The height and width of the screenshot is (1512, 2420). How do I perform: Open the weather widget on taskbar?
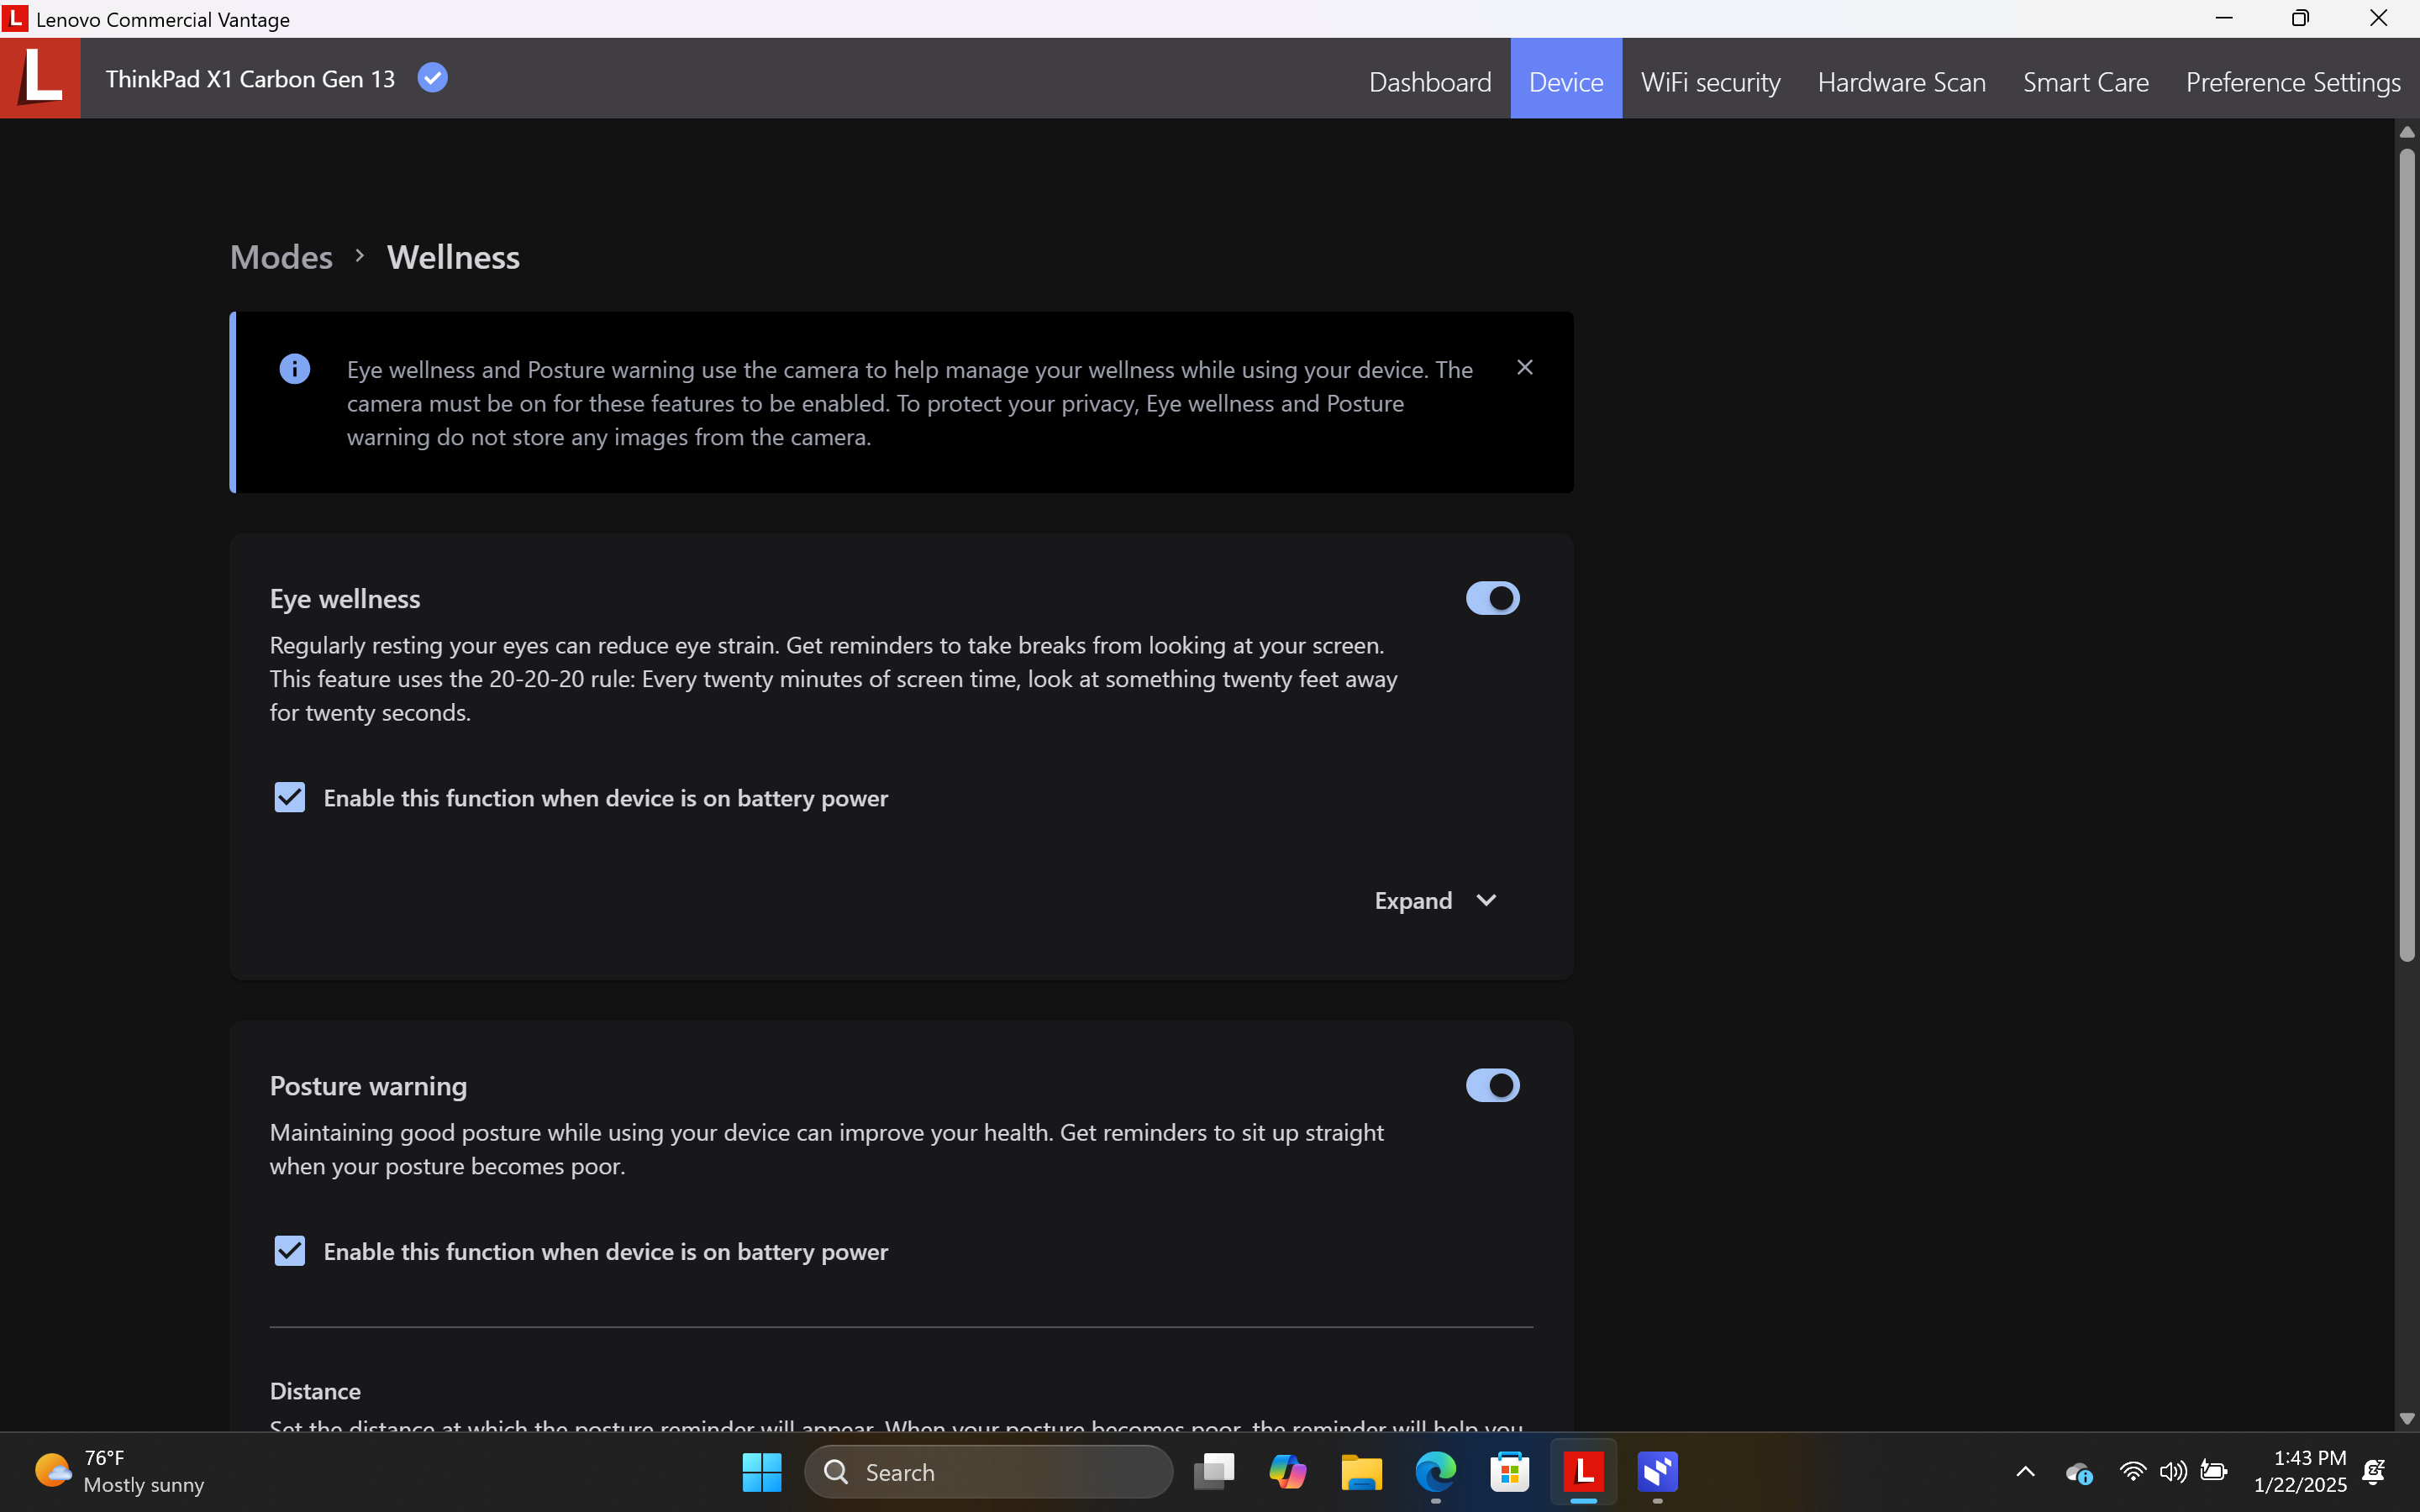(120, 1471)
